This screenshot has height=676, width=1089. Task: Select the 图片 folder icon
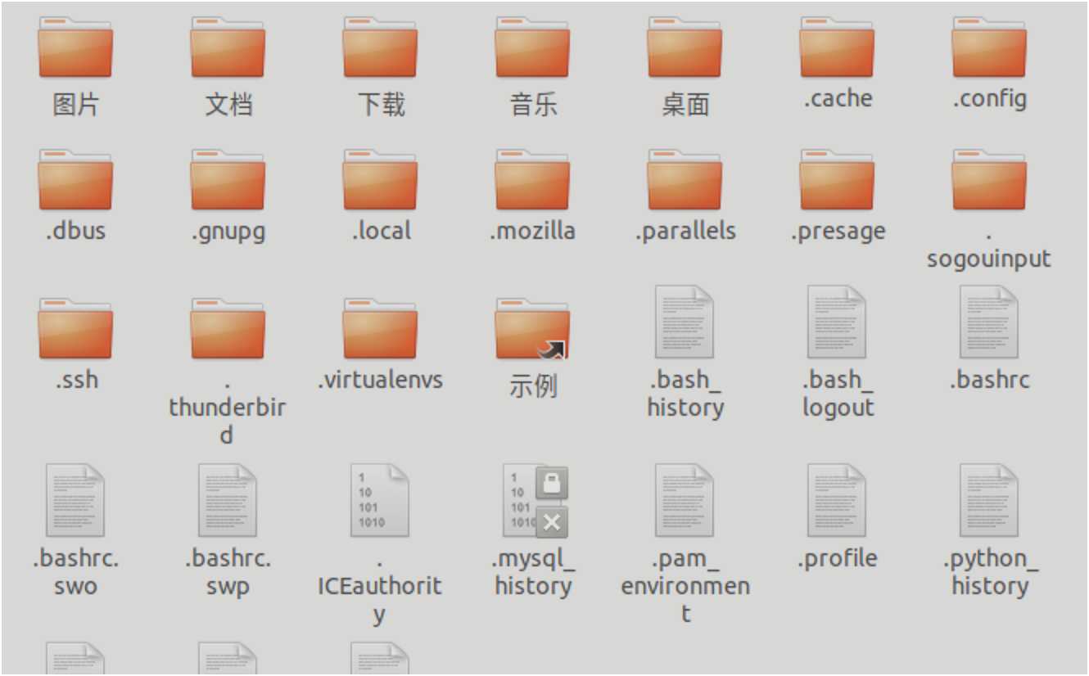(x=75, y=47)
